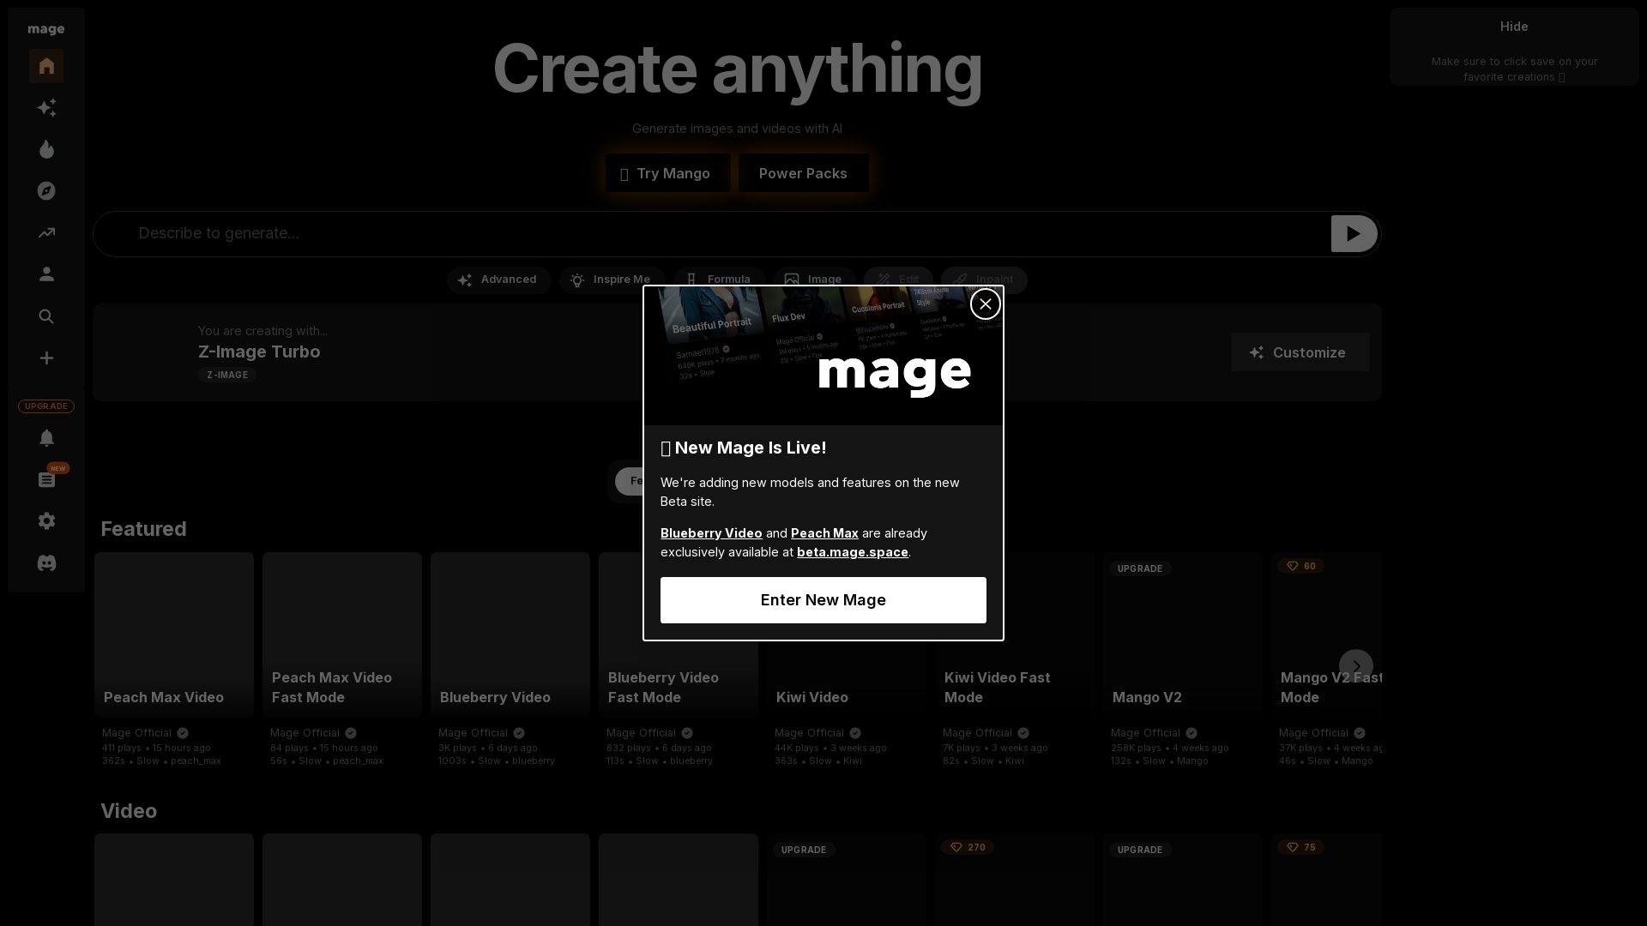The height and width of the screenshot is (926, 1647).
Task: Open the Discord icon at sidebar bottom
Action: (x=46, y=562)
